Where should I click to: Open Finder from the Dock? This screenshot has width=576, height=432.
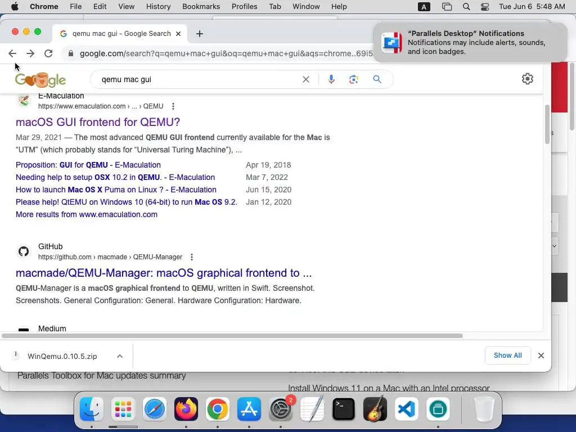(x=92, y=409)
